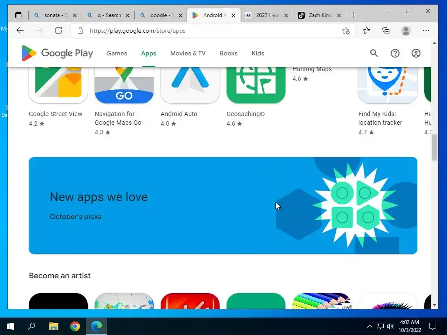
Task: Open the Android Auto title link
Action: pyautogui.click(x=179, y=114)
